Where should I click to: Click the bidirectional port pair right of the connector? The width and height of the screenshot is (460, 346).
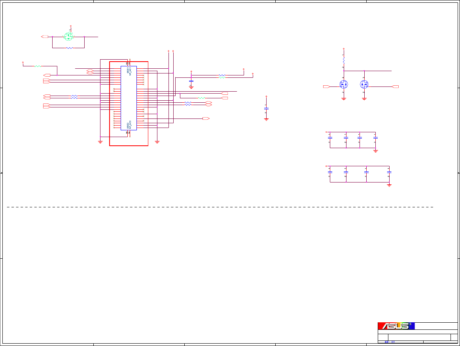[208, 104]
